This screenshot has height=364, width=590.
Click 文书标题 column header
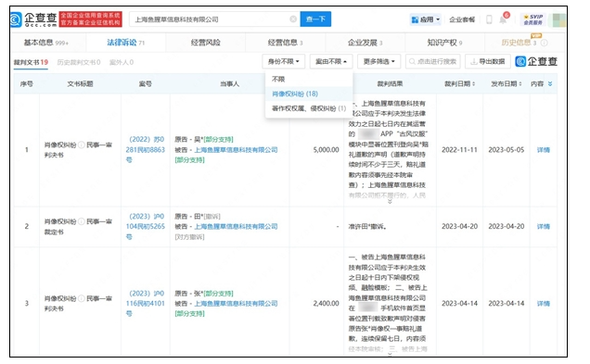(x=80, y=83)
